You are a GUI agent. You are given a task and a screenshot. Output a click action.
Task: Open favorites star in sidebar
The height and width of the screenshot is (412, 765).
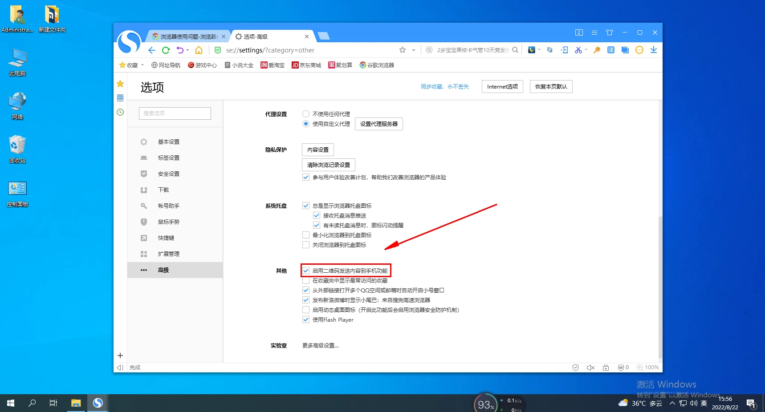[120, 84]
